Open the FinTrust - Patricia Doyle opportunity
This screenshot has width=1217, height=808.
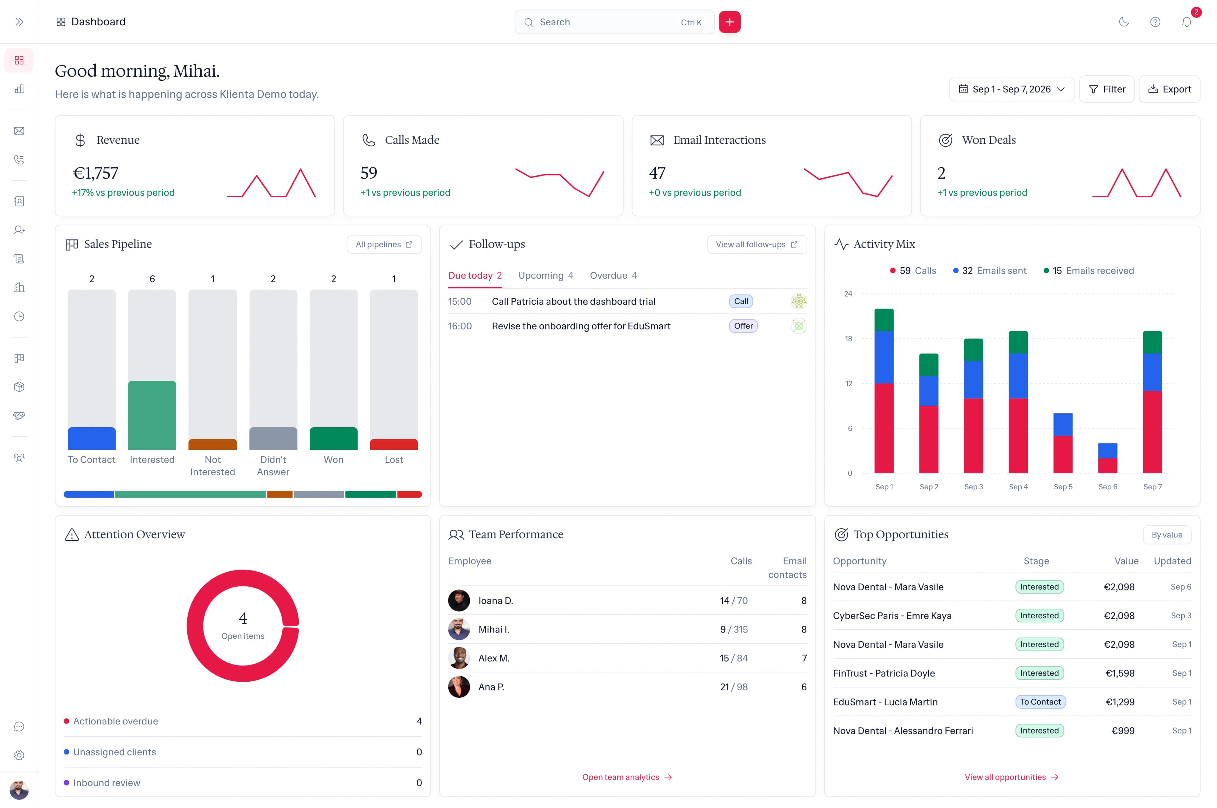1012,673
